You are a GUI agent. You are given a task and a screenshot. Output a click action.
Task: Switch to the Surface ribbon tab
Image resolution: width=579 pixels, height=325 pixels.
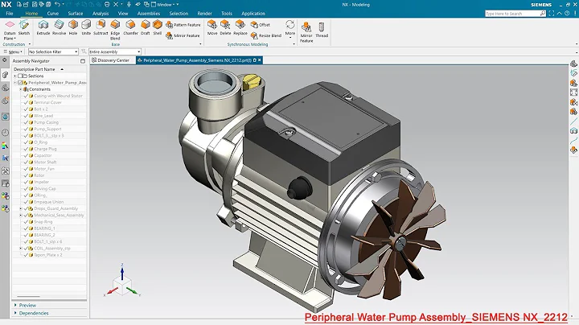tap(76, 14)
